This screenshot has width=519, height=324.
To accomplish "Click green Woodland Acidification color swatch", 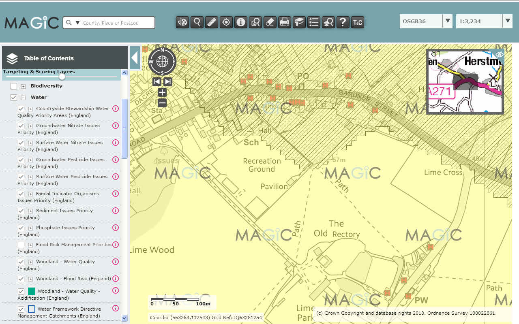I will [x=32, y=291].
